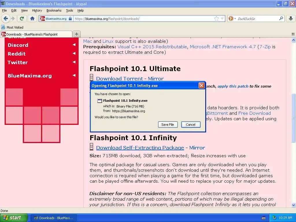
Task: Open the Help menu
Action: [81, 10]
